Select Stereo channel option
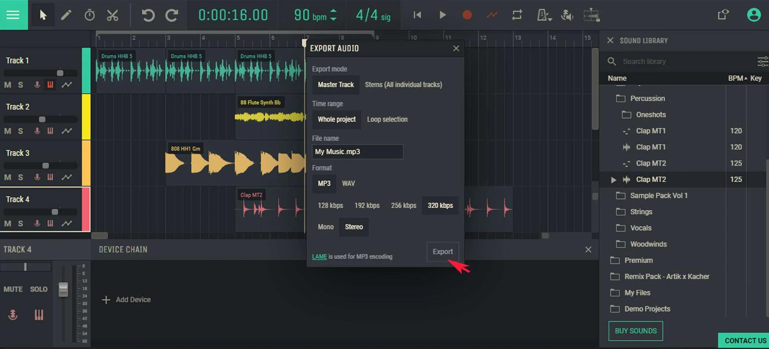The height and width of the screenshot is (349, 769). pos(354,227)
